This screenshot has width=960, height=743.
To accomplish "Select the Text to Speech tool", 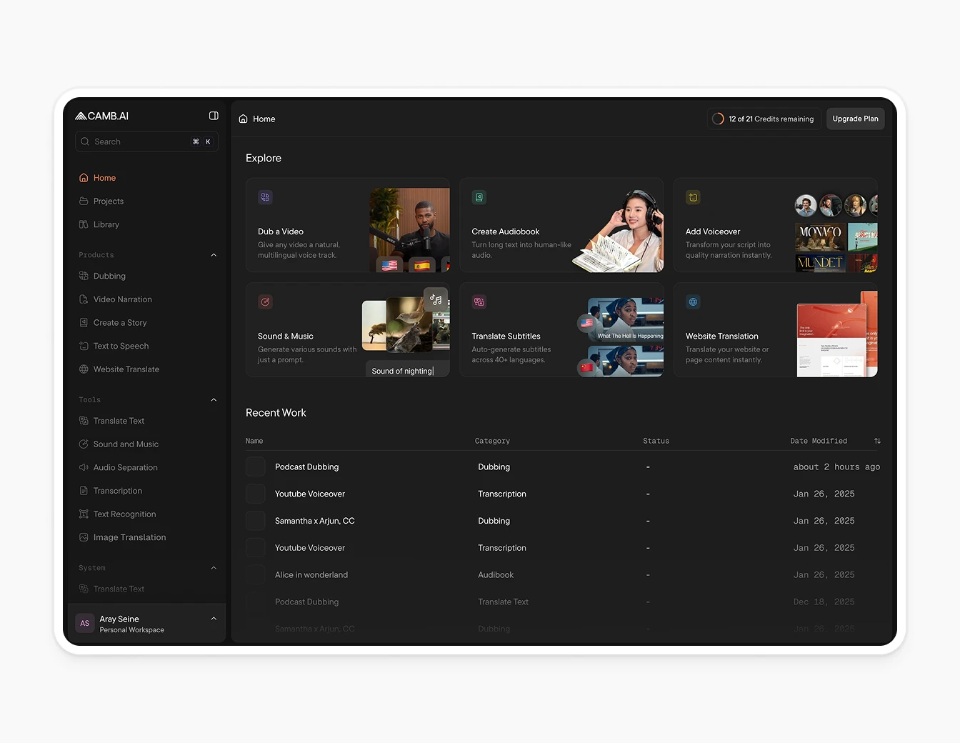I will pos(120,346).
